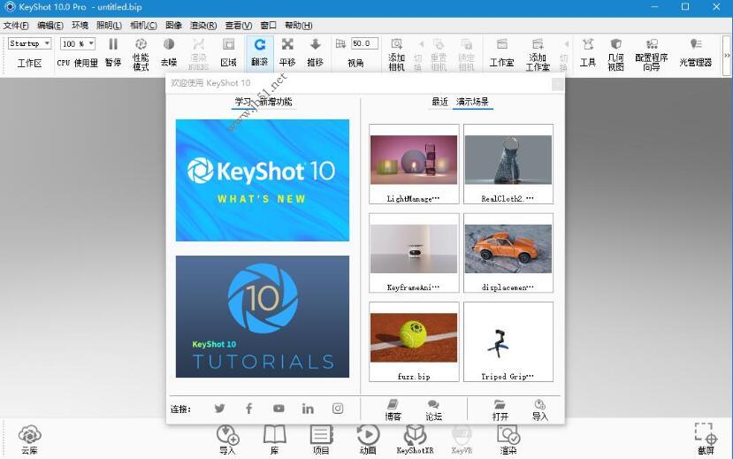Open the Startup workspace dropdown

pyautogui.click(x=29, y=43)
